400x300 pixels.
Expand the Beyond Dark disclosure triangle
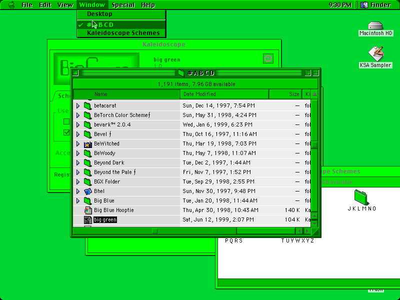tap(78, 163)
